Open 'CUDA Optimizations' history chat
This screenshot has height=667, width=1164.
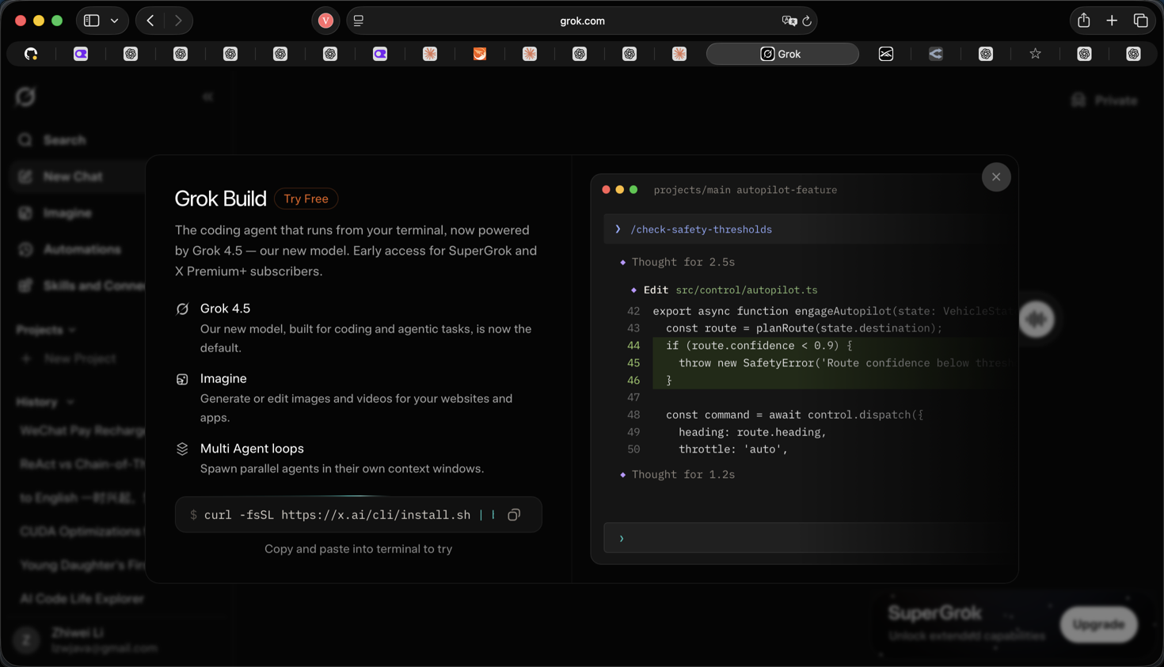click(x=82, y=532)
